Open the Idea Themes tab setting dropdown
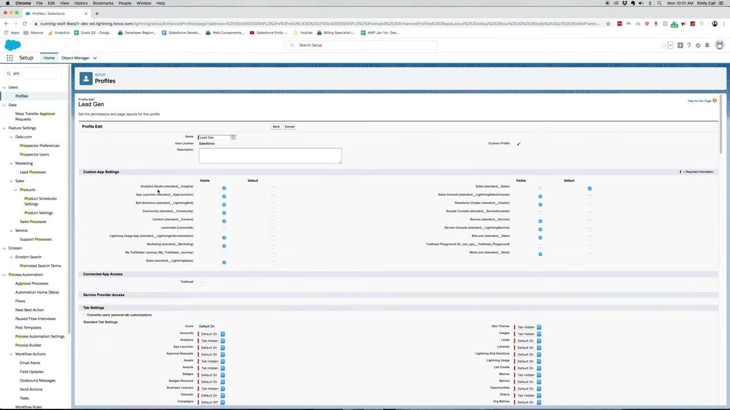 point(528,327)
